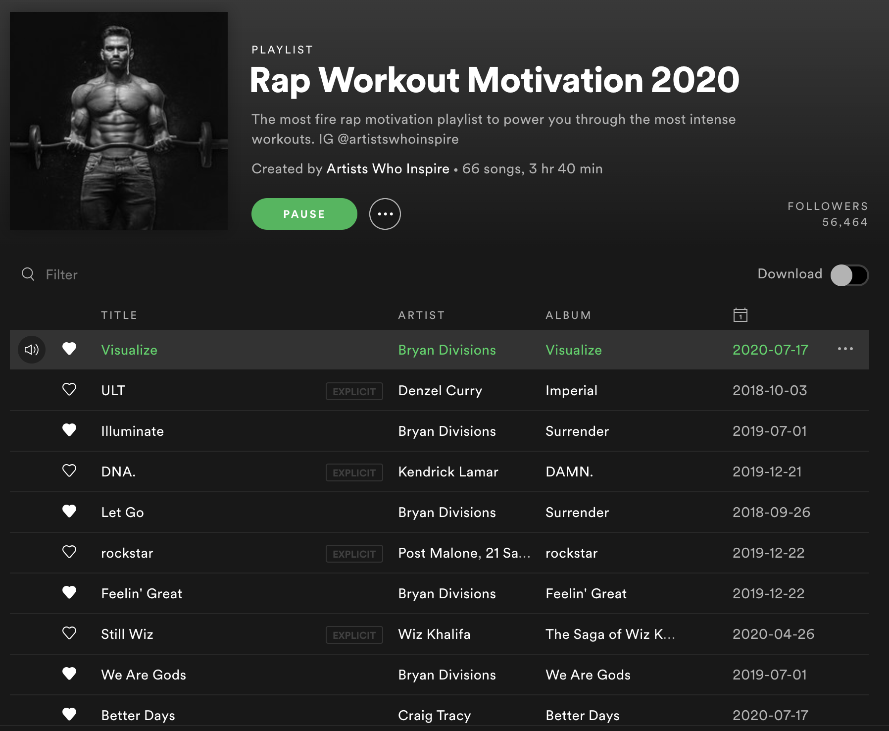Unlike the song We Are Gods
This screenshot has width=889, height=731.
pyautogui.click(x=69, y=674)
